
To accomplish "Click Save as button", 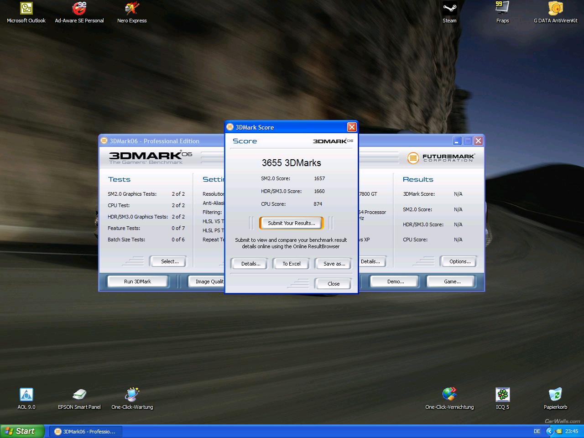I will tap(334, 264).
